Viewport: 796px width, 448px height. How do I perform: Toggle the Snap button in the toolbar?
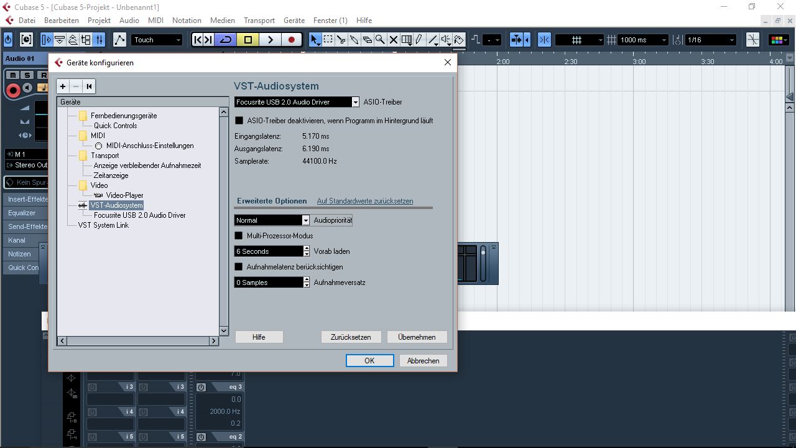pyautogui.click(x=544, y=40)
